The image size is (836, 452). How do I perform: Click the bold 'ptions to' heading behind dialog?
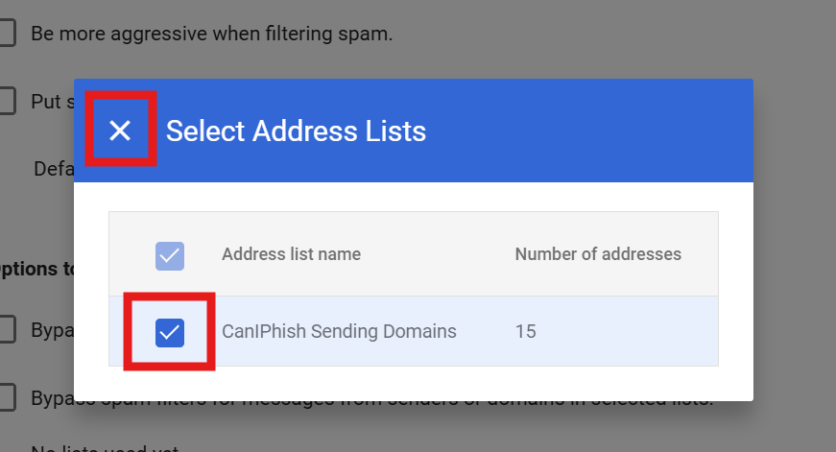[x=38, y=269]
